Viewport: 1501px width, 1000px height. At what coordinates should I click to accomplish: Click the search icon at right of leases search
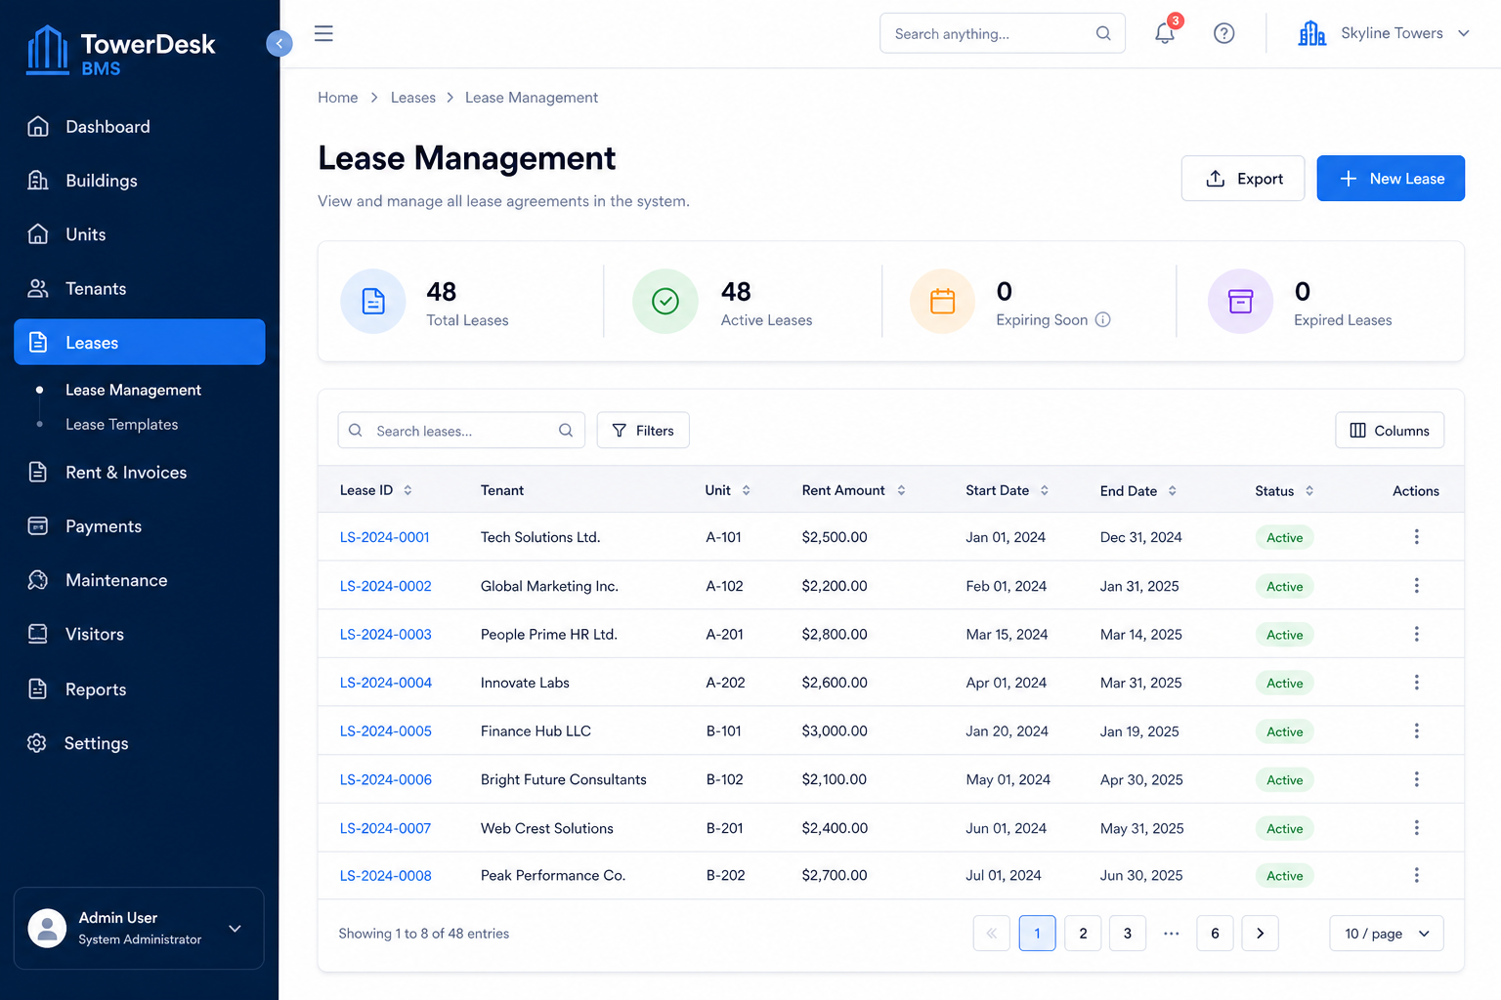click(566, 431)
